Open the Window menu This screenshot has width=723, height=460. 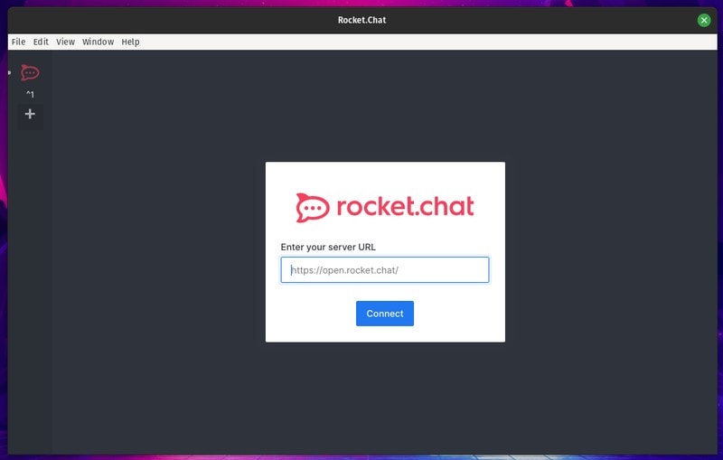click(99, 42)
